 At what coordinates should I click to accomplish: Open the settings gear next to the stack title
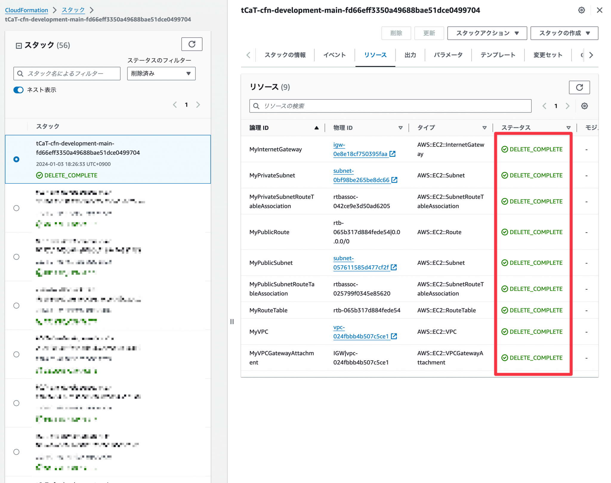point(581,10)
